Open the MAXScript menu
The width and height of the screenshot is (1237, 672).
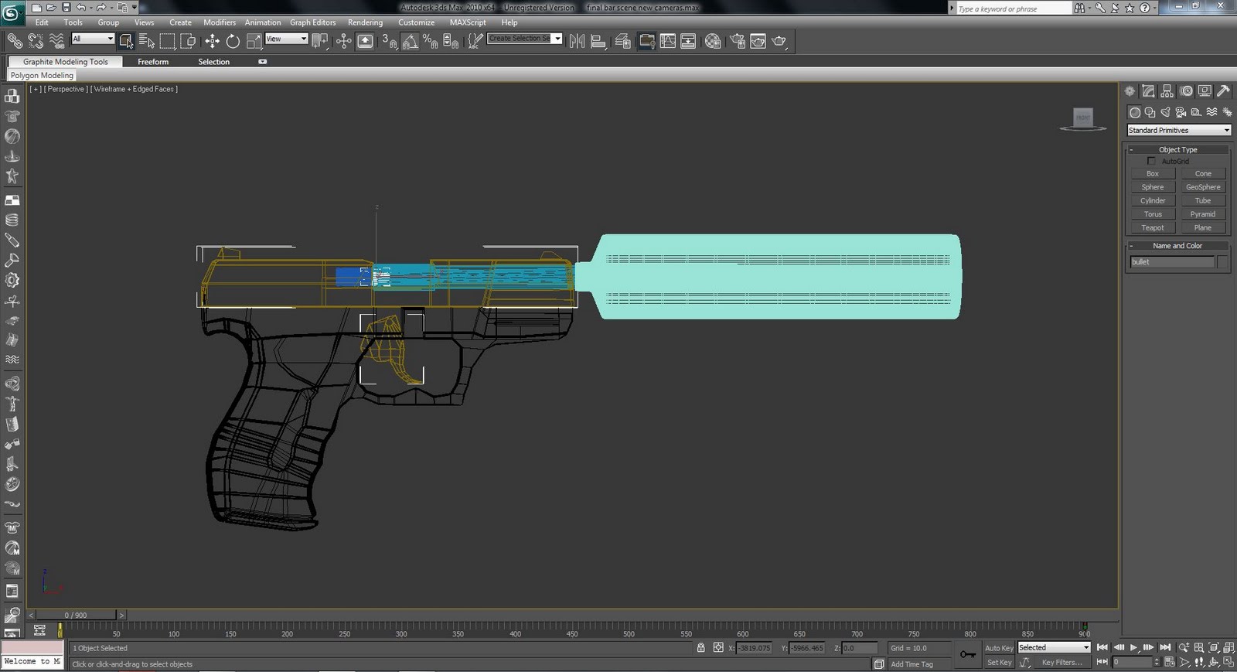tap(468, 22)
